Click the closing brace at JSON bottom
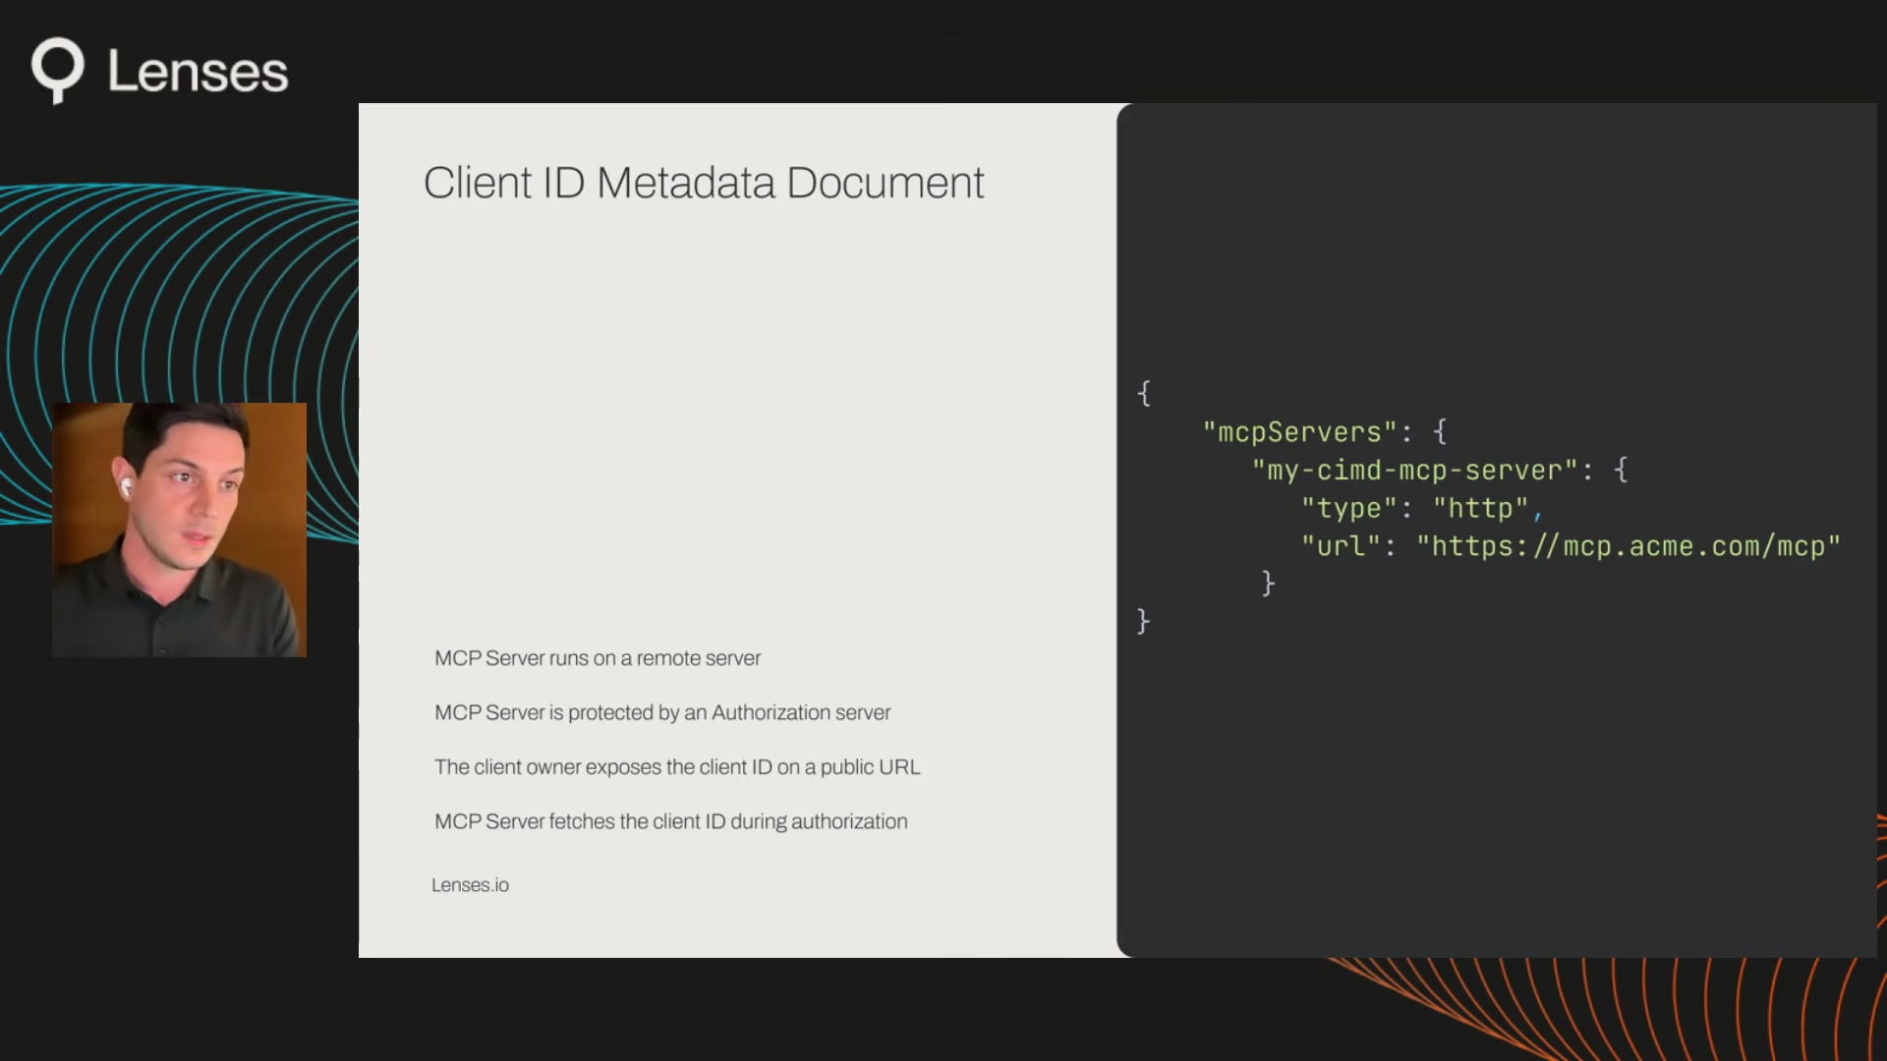The height and width of the screenshot is (1061, 1887). (1144, 621)
